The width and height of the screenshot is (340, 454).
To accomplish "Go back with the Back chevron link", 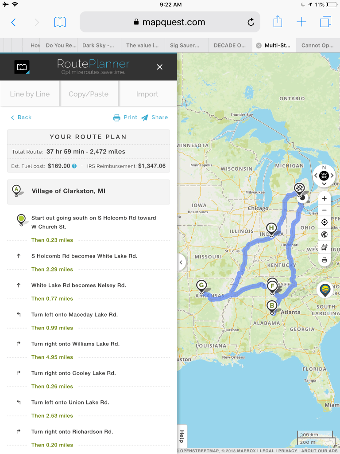I will 21,117.
